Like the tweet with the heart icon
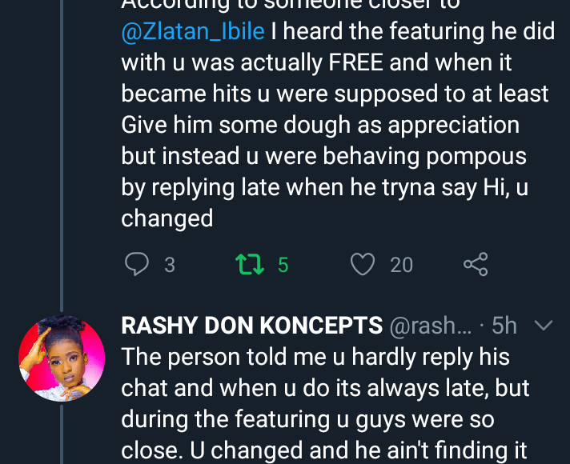Viewport: 570px width, 464px height. click(363, 264)
